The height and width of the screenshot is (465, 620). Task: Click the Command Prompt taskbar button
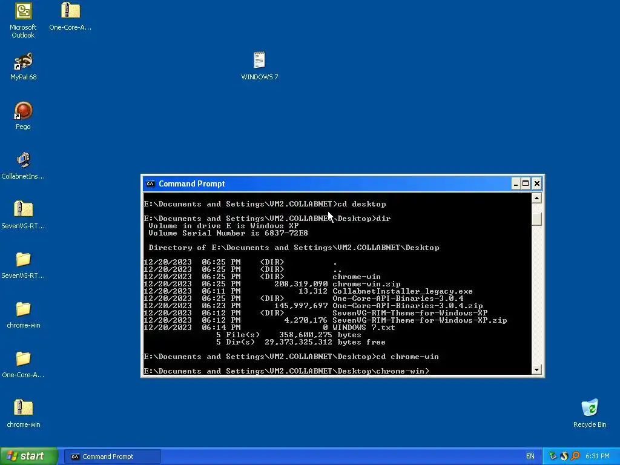pos(113,457)
